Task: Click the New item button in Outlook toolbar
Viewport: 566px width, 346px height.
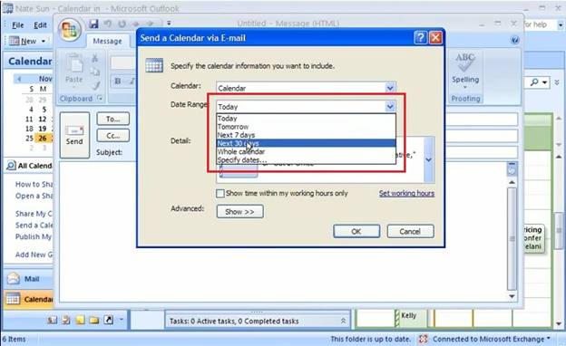Action: [x=23, y=41]
